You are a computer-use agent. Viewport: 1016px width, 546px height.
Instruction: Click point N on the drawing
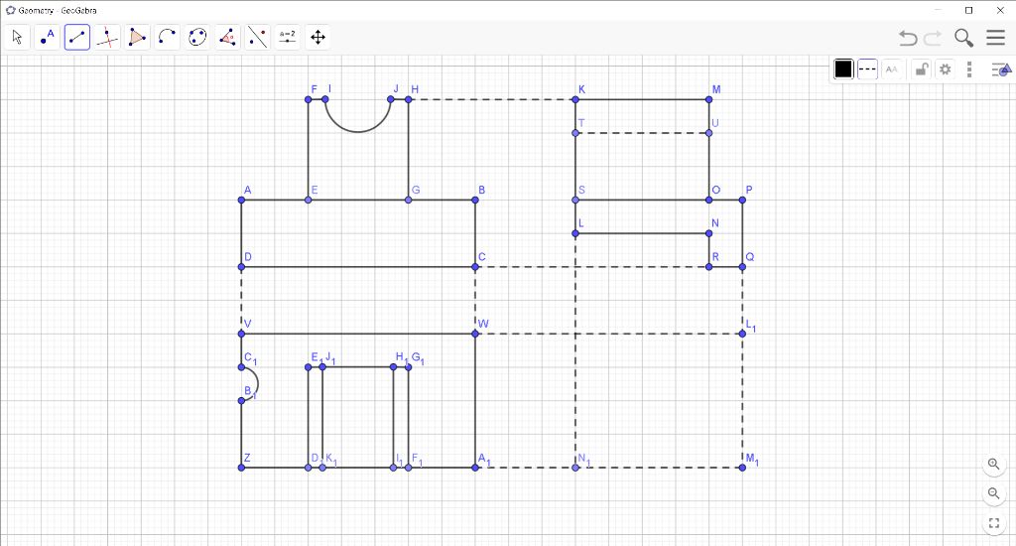(708, 233)
